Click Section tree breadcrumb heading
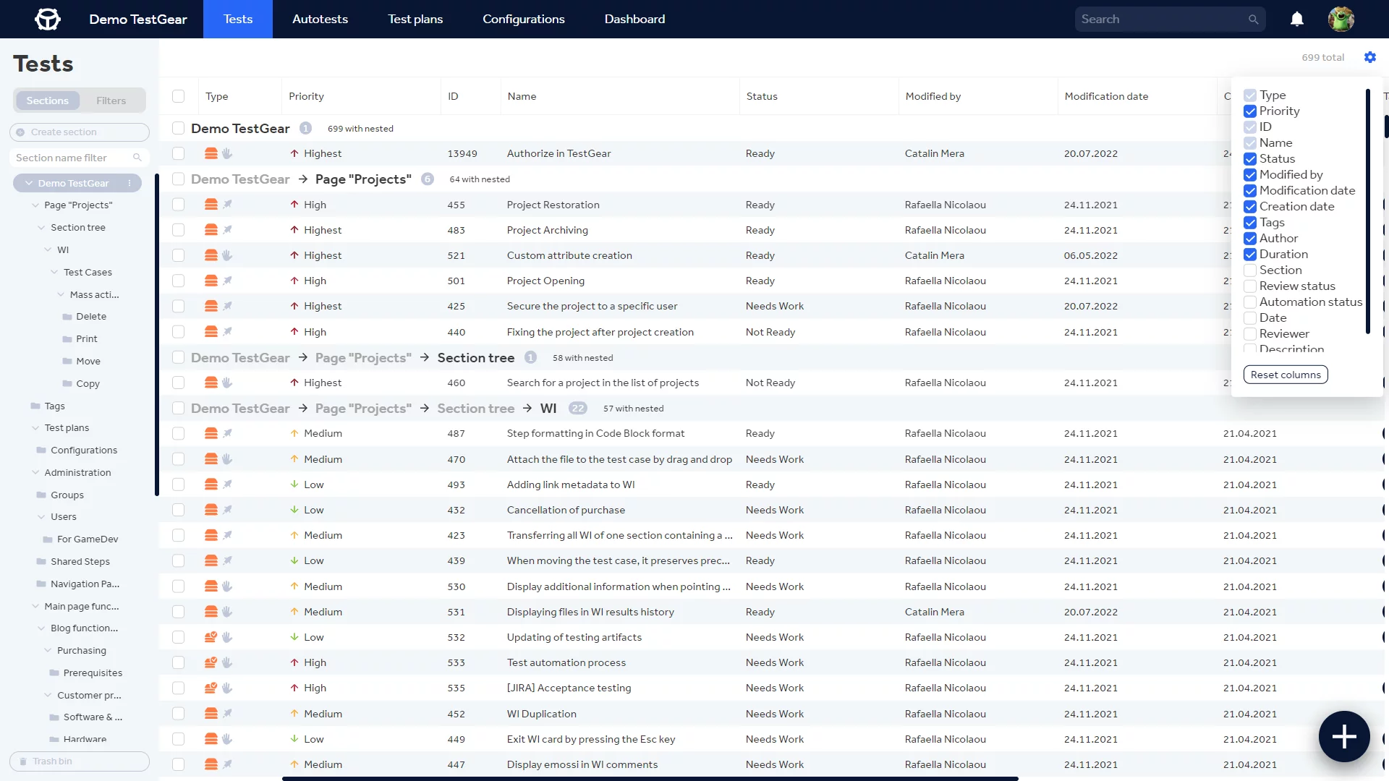Screen dimensions: 1389x781 (x=476, y=358)
